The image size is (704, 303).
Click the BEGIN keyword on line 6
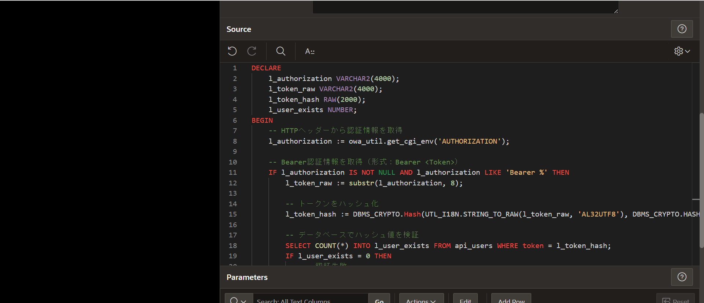click(262, 121)
